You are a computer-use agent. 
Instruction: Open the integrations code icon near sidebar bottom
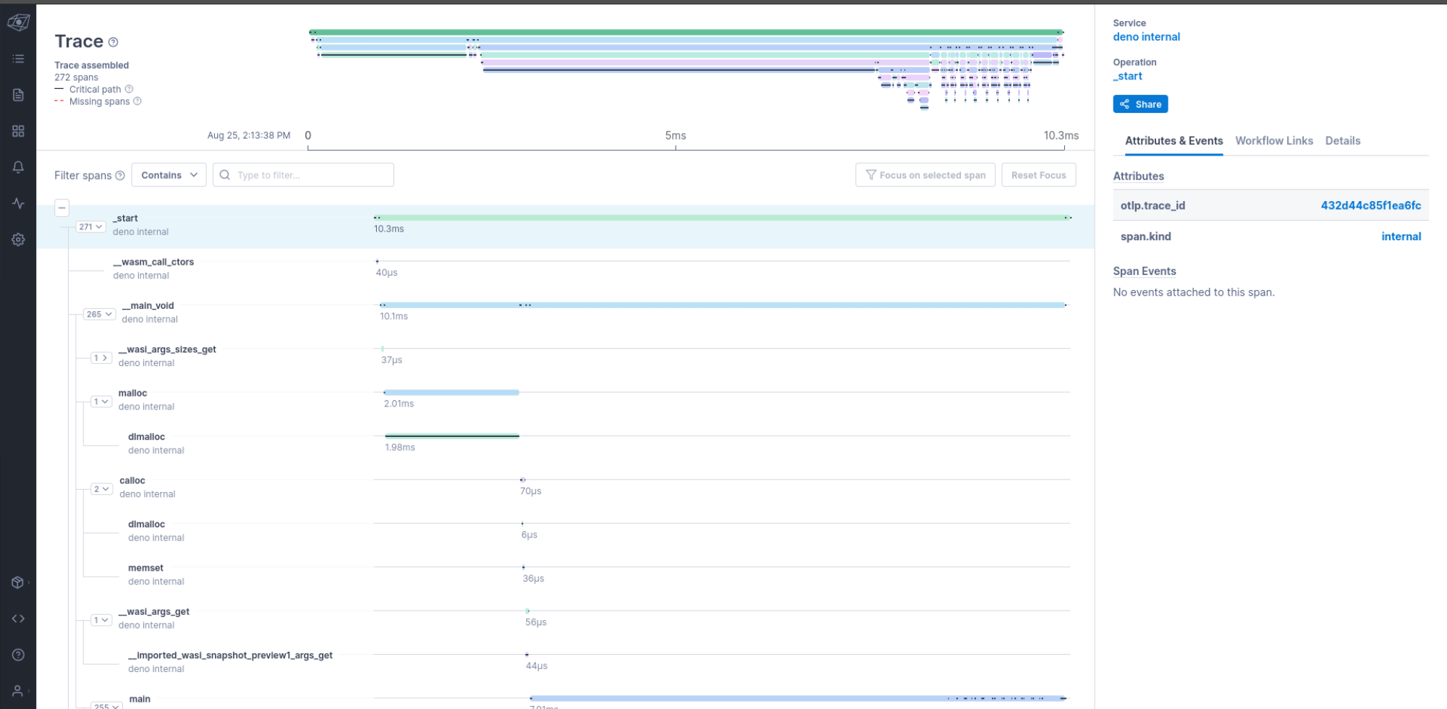[x=18, y=618]
